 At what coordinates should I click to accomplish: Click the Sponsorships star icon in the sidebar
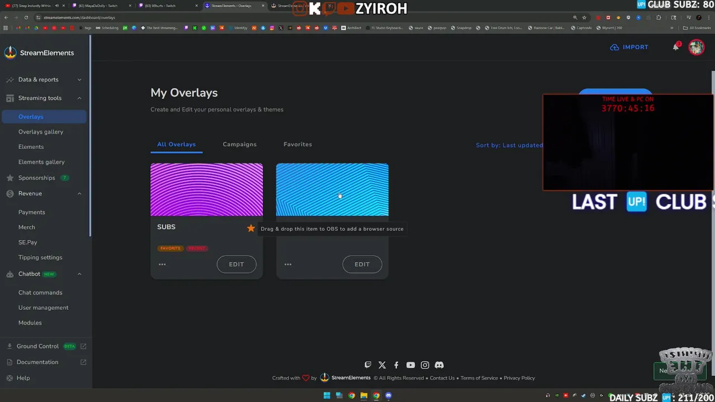[9, 178]
